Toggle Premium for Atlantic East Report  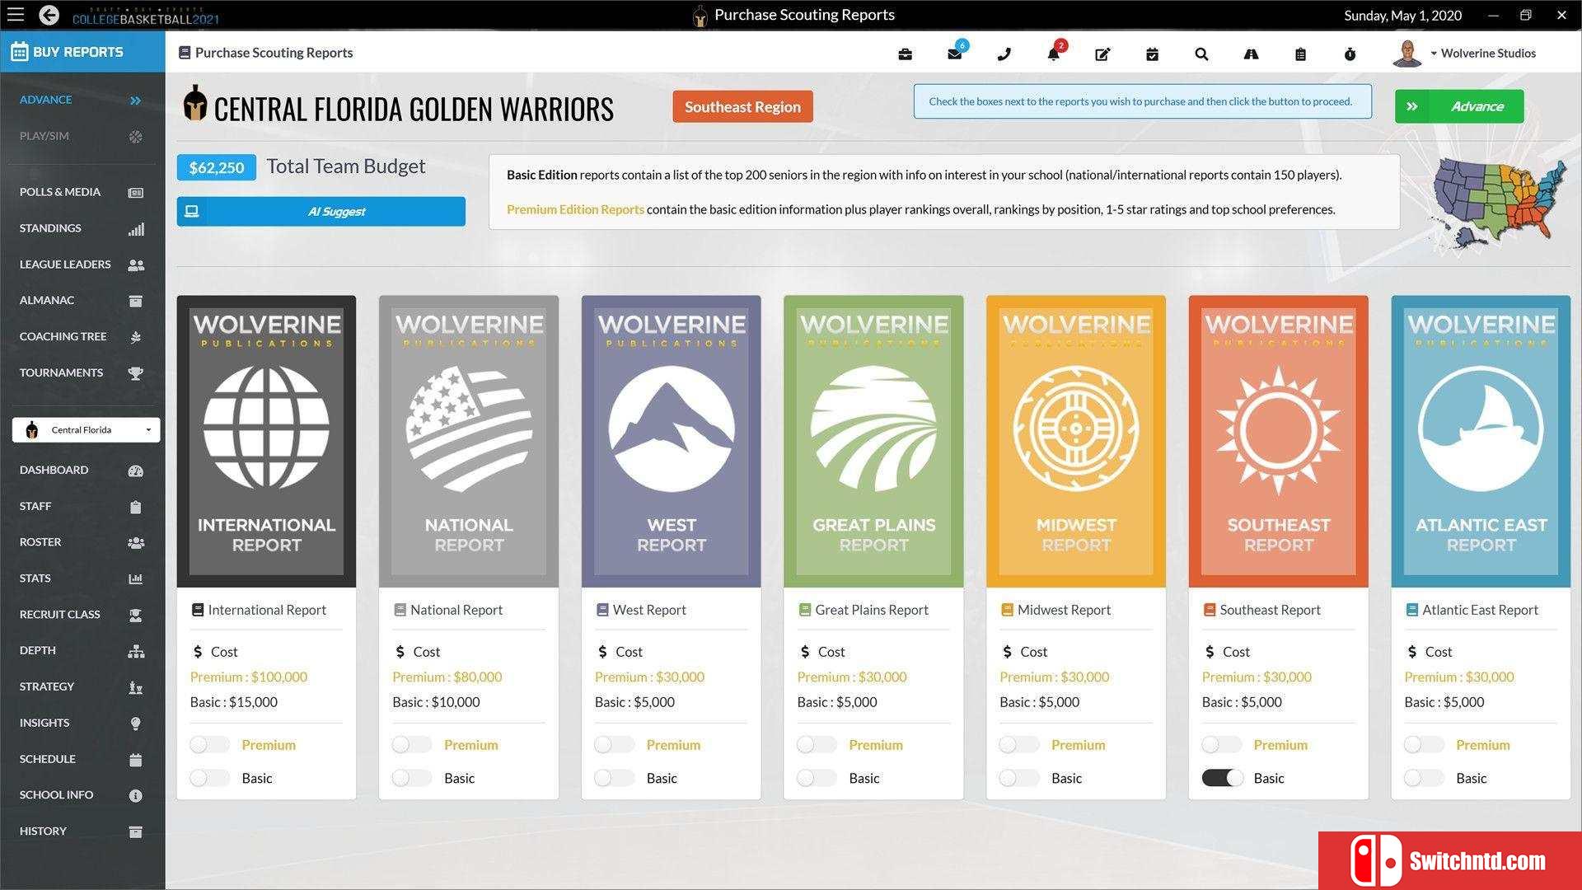tap(1424, 745)
